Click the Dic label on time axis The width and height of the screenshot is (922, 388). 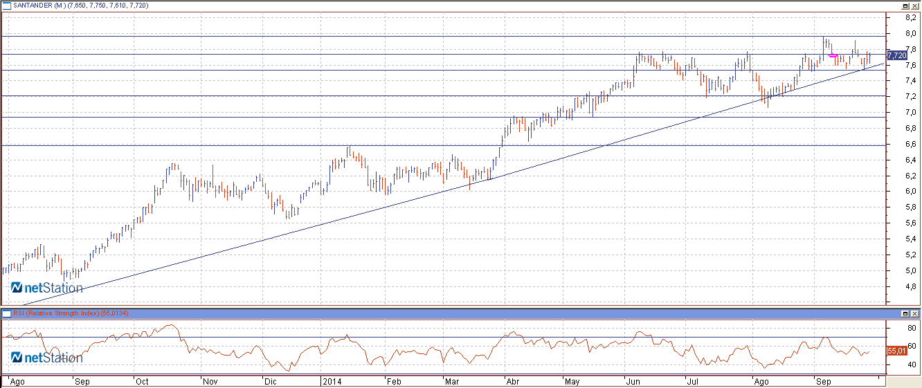coord(271,381)
